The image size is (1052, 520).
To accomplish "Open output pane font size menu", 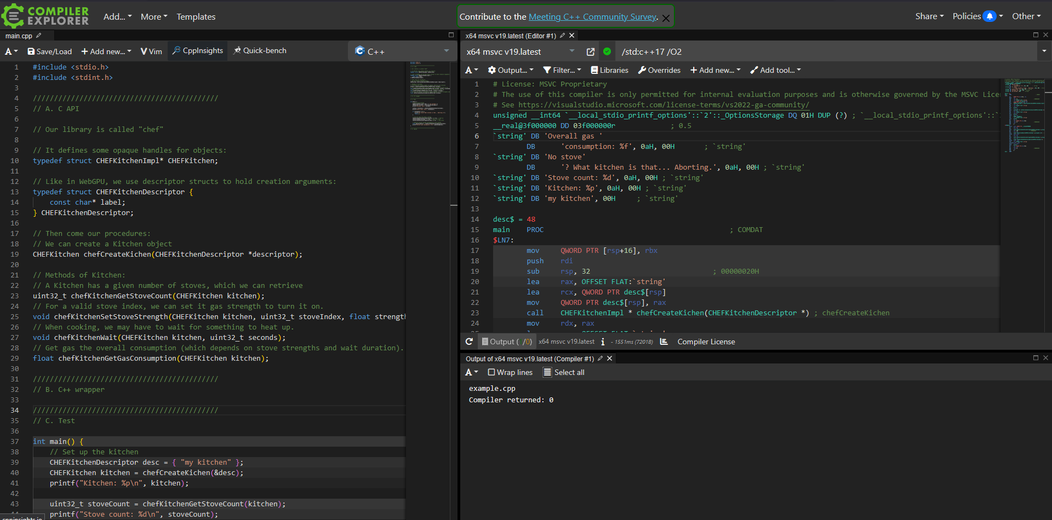I will pos(471,372).
